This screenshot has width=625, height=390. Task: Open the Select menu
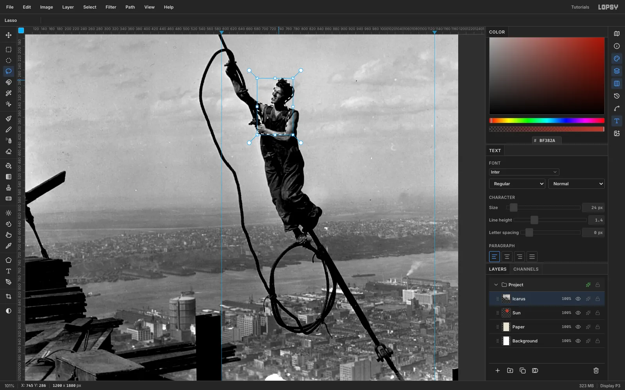pyautogui.click(x=90, y=7)
